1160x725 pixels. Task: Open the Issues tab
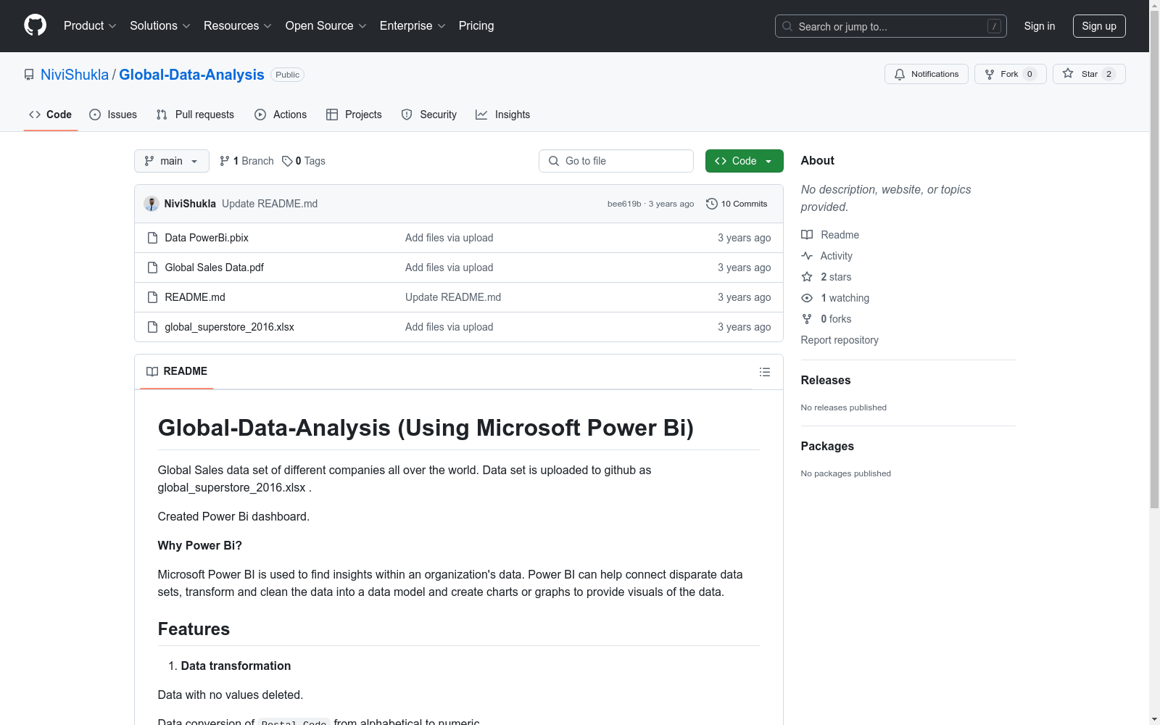(113, 115)
